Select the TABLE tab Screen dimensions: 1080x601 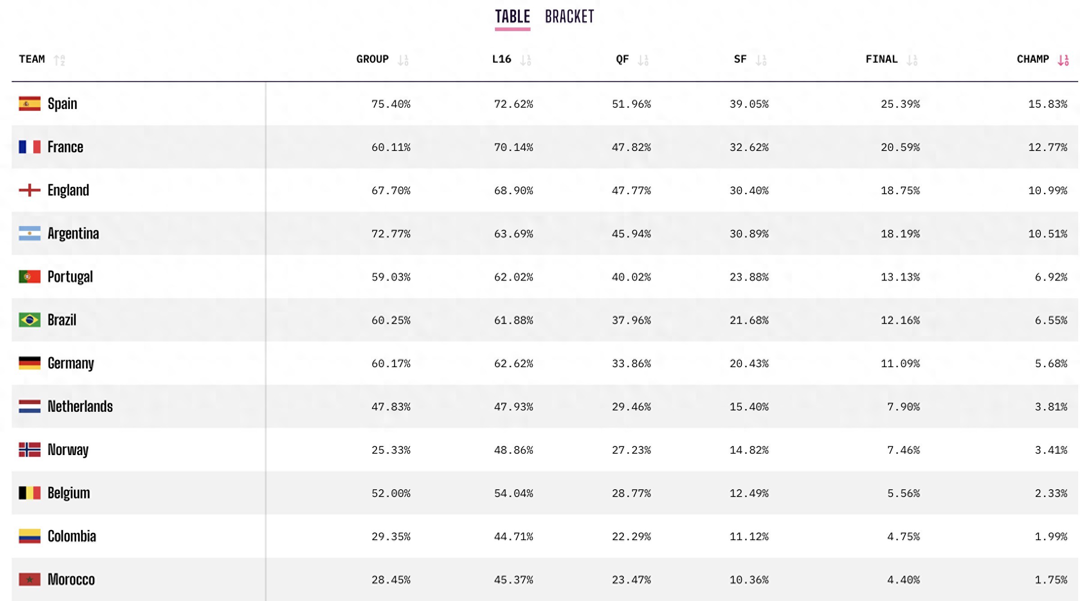512,17
